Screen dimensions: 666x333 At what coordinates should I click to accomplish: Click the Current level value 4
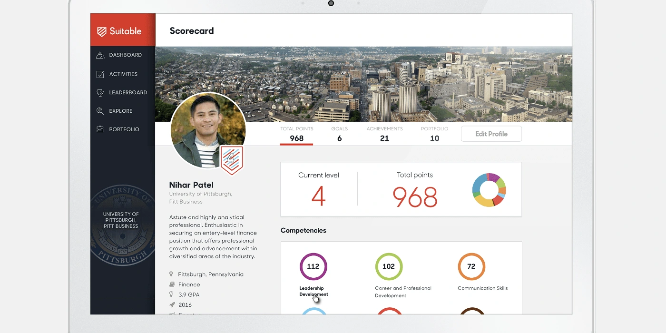coord(318,196)
